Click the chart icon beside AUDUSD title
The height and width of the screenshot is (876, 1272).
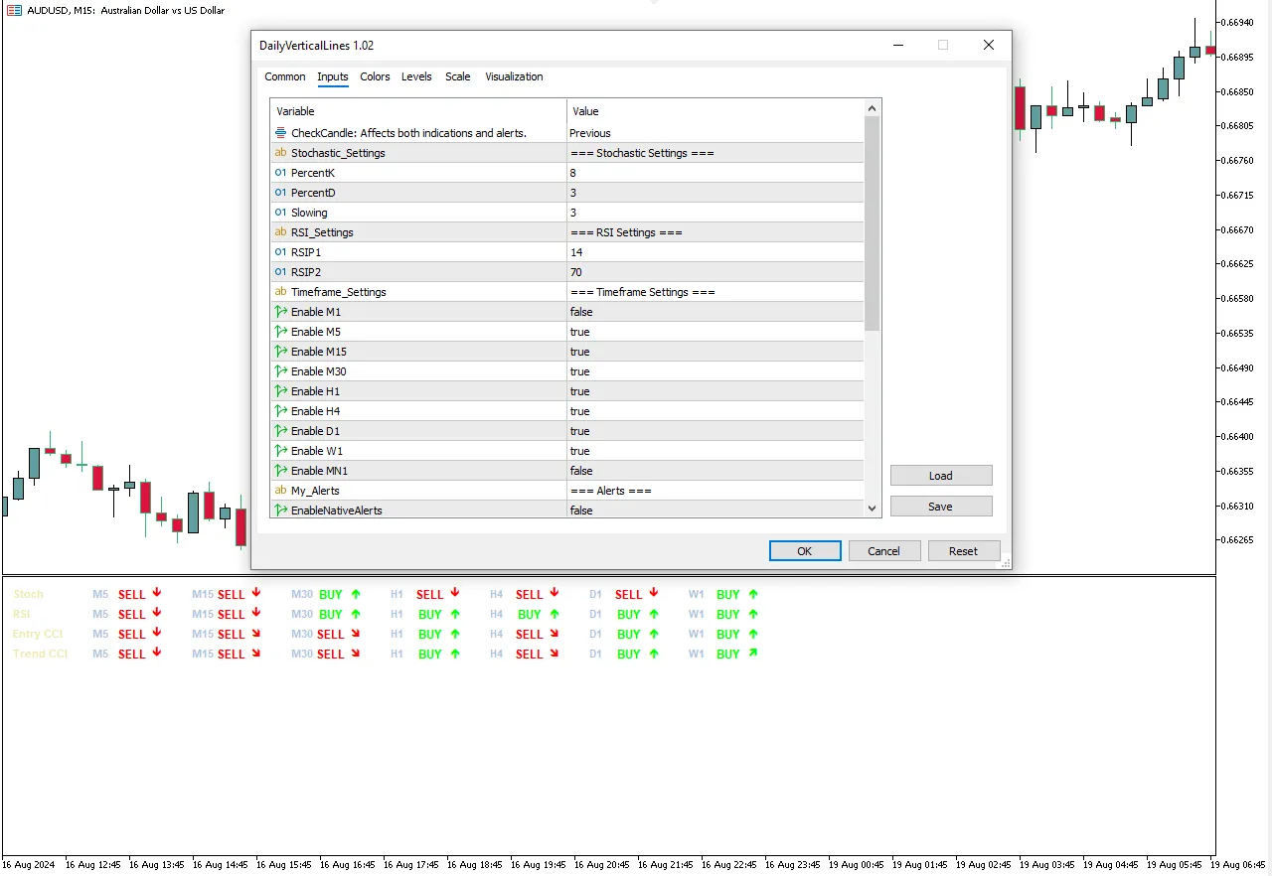[x=14, y=10]
